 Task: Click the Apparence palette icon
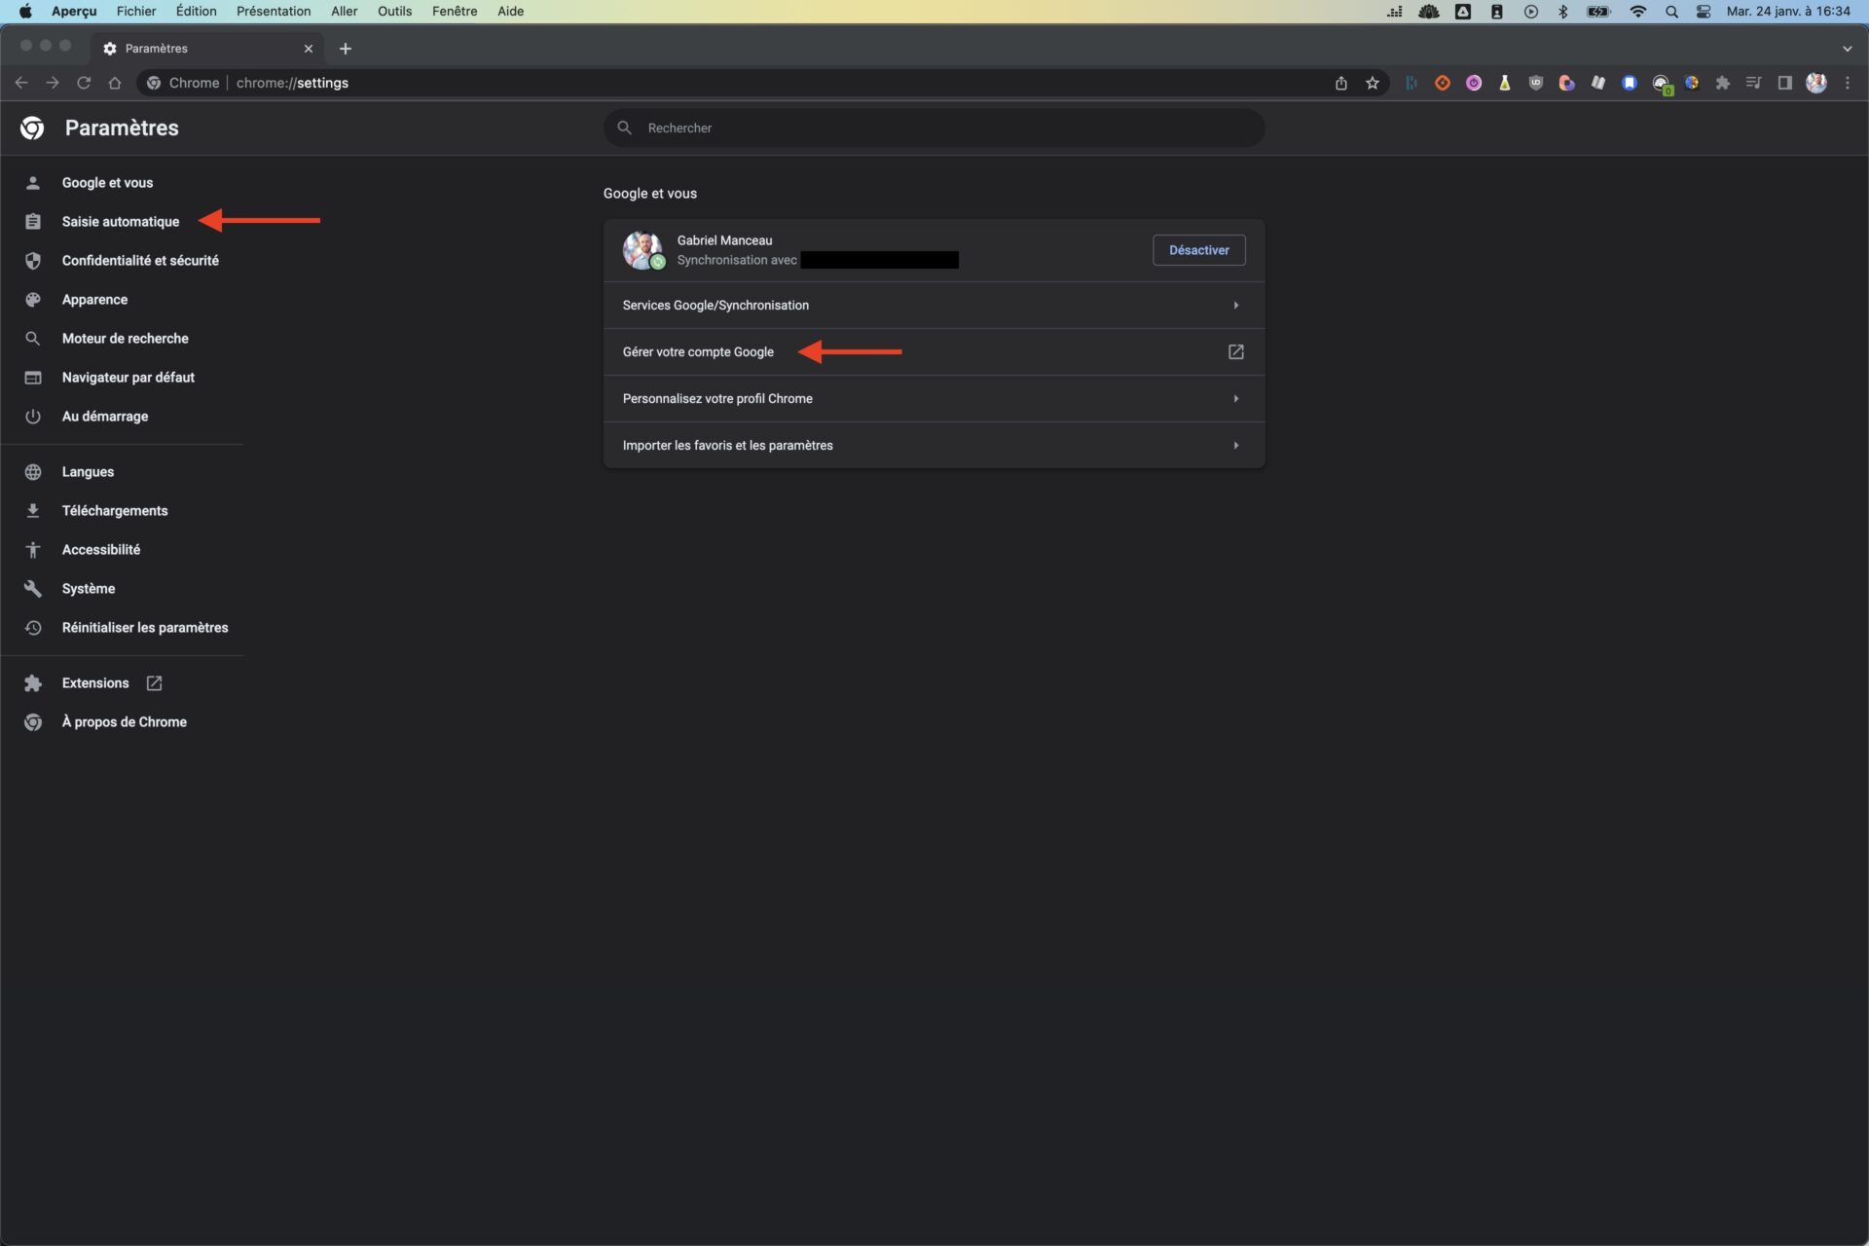(33, 300)
